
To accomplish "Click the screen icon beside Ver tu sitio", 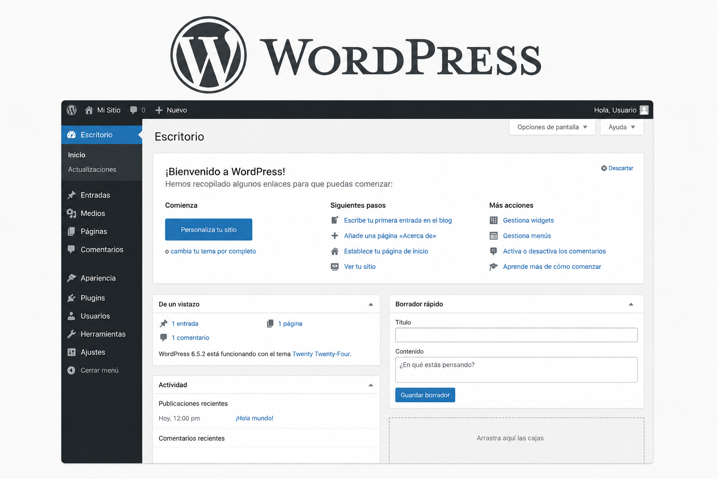I will (x=335, y=267).
